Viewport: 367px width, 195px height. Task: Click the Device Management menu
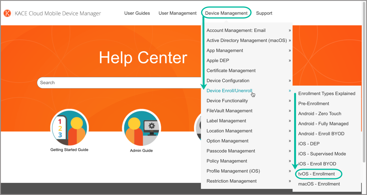226,13
